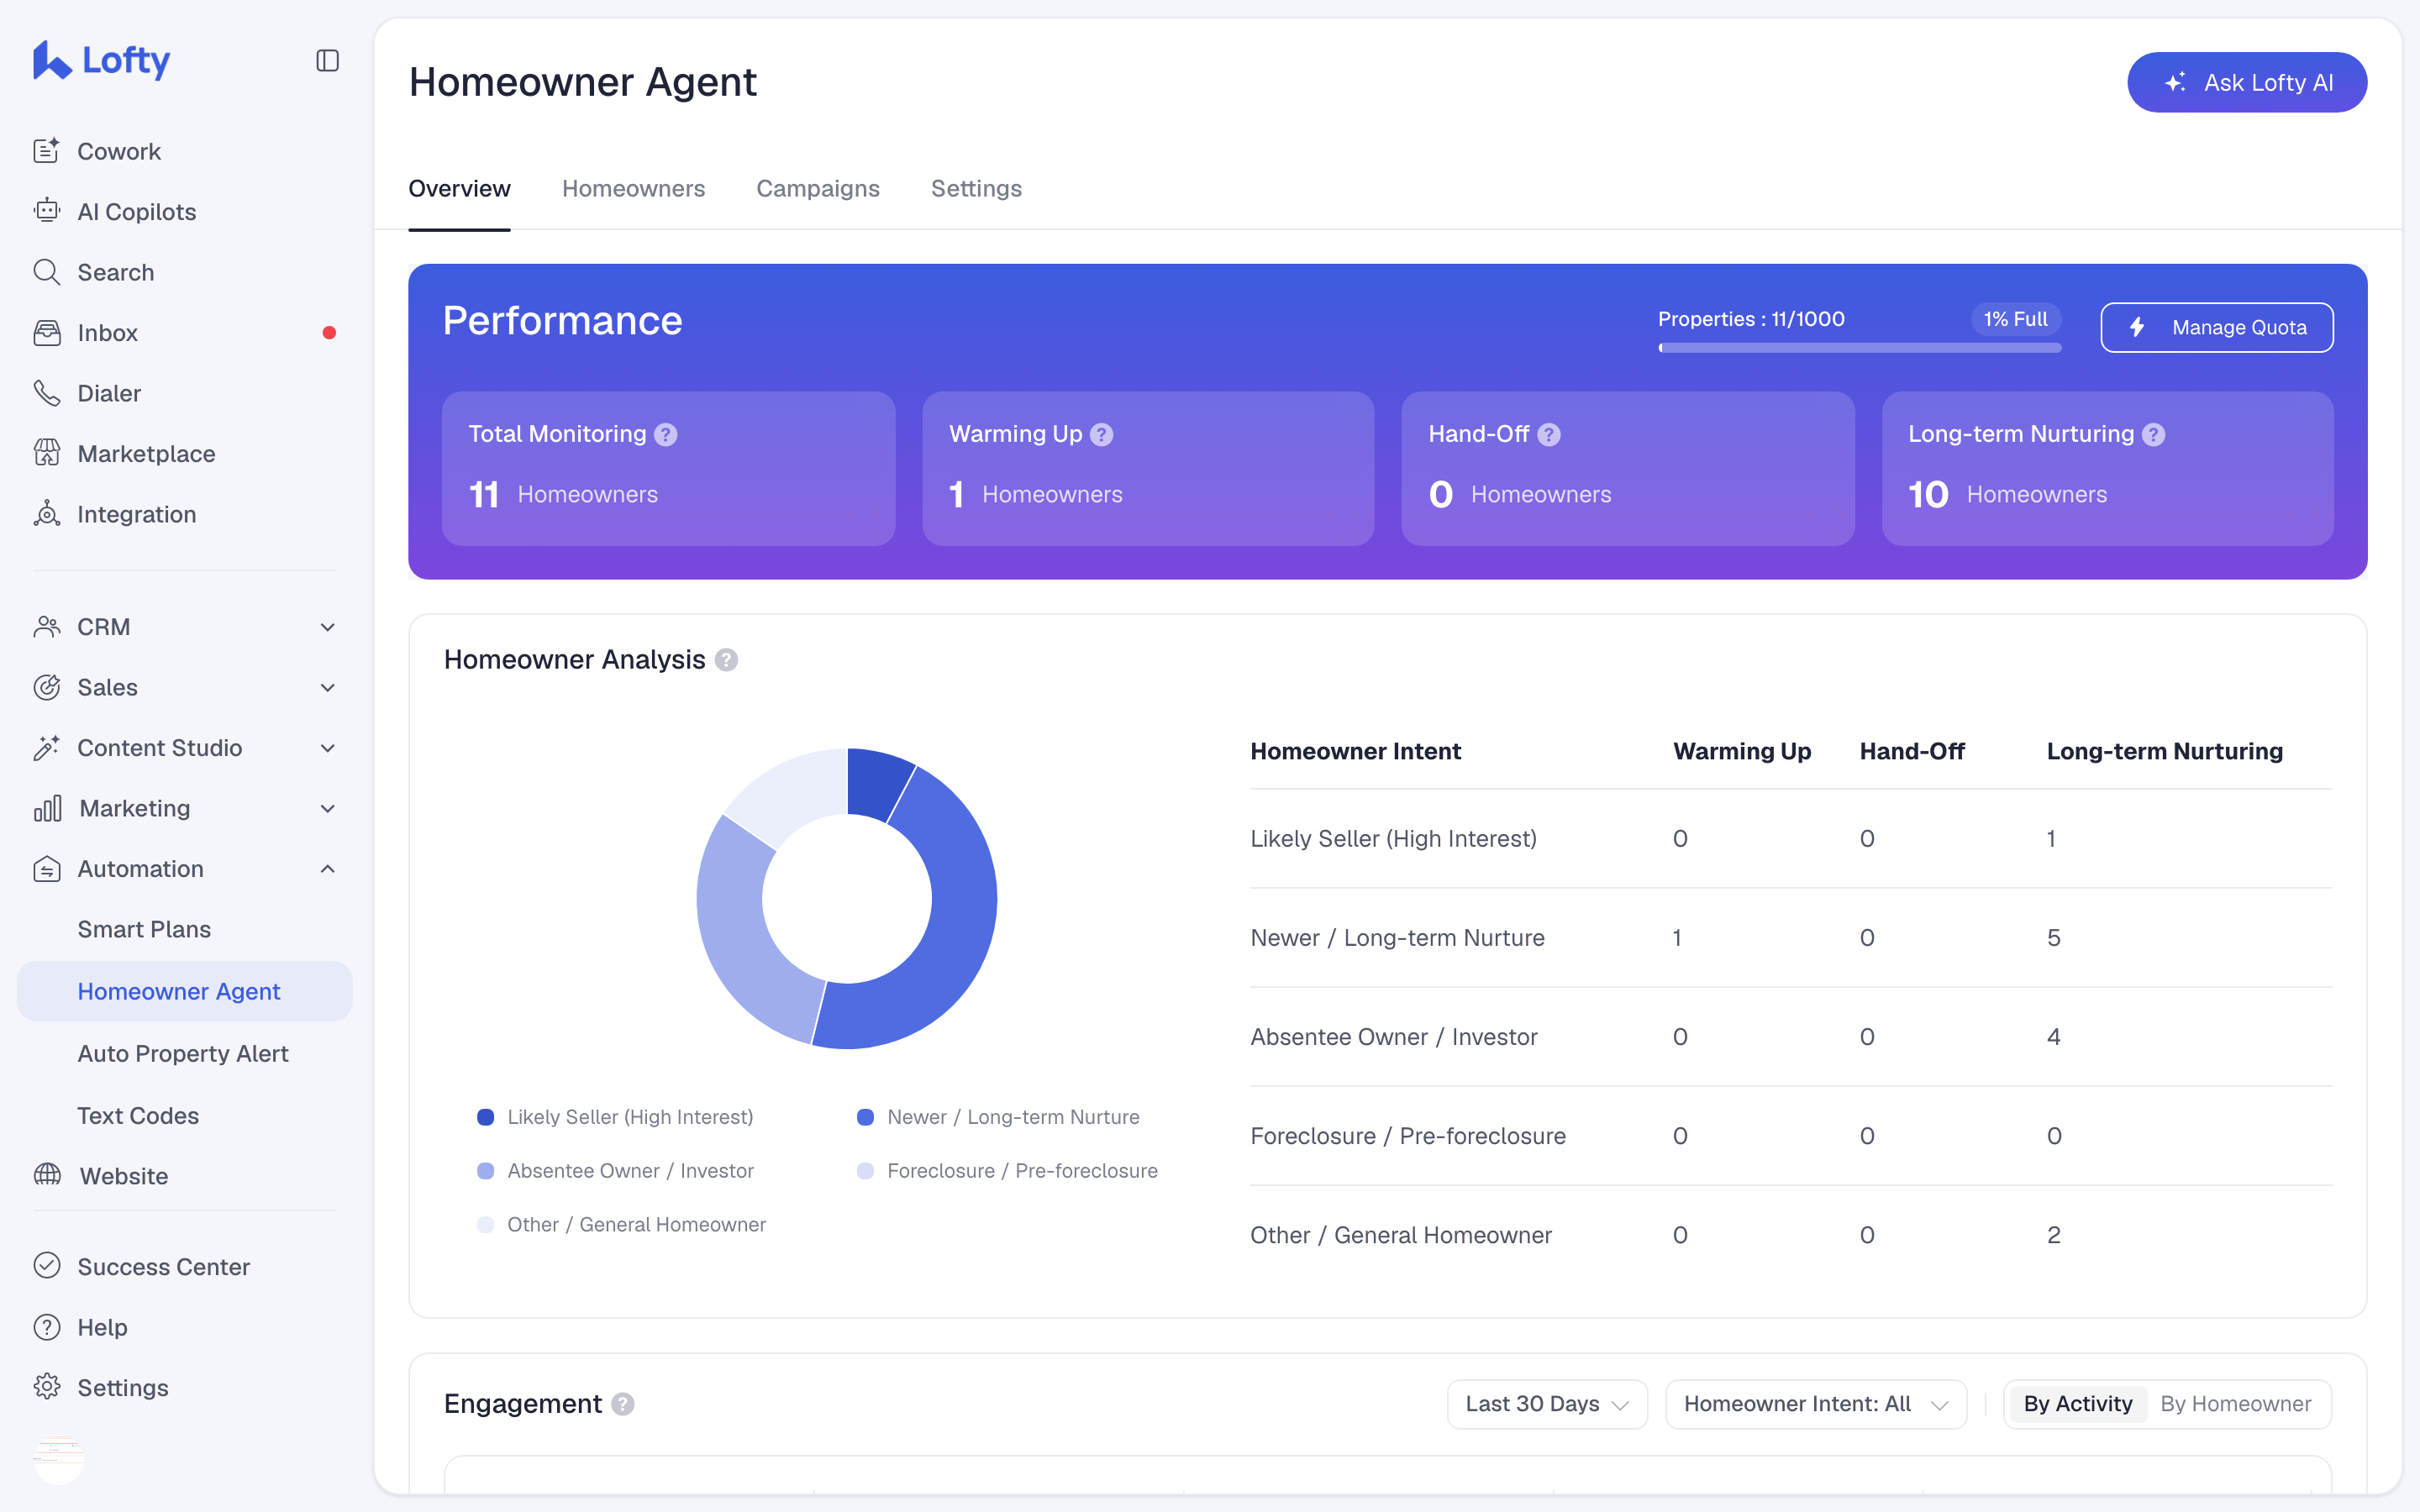The image size is (2420, 1512).
Task: Toggle Likely Seller legend item
Action: click(x=615, y=1117)
